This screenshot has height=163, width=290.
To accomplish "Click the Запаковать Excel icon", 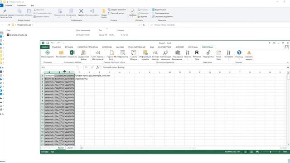I will (x=72, y=53).
